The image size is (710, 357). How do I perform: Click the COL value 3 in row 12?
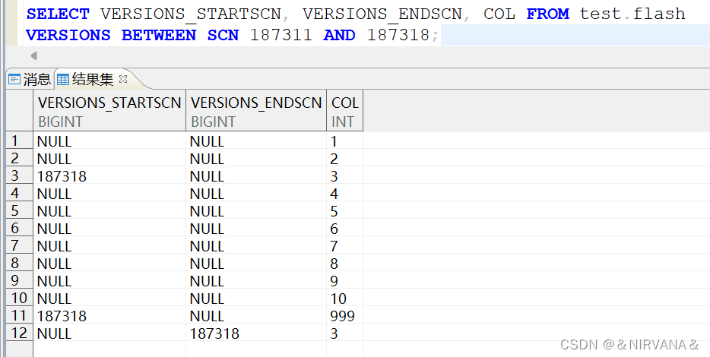coord(334,334)
